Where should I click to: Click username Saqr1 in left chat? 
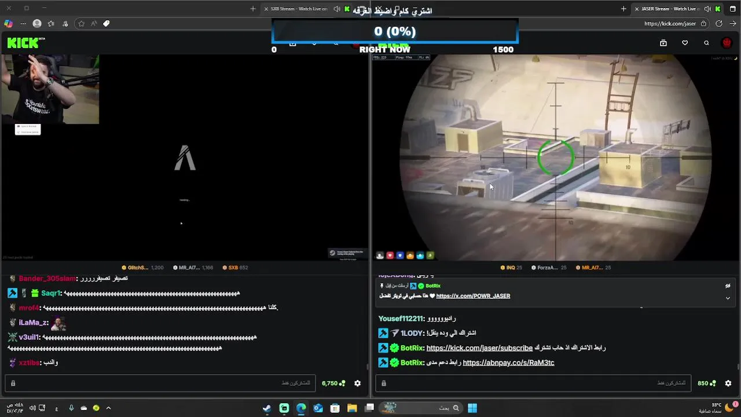click(x=51, y=294)
